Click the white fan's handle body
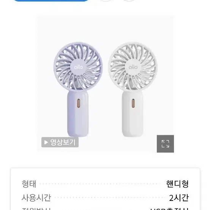The image size is (210, 210). click(133, 114)
